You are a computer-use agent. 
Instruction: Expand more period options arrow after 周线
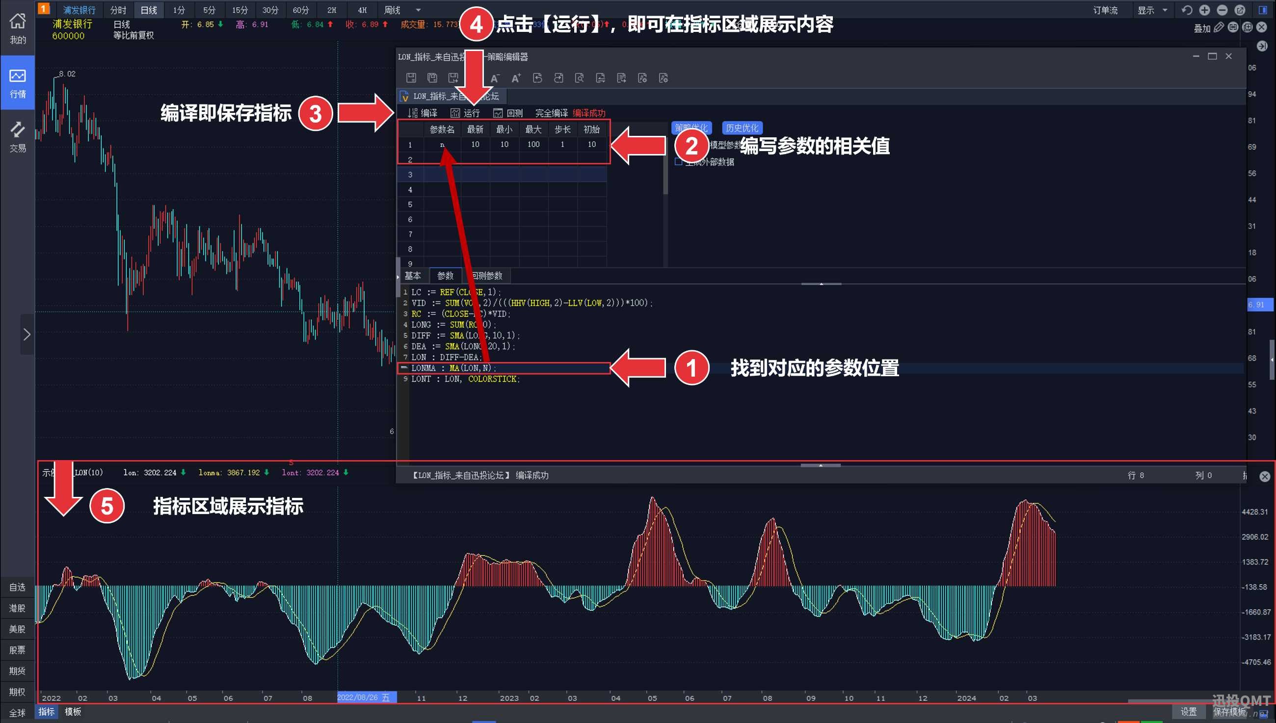click(418, 10)
